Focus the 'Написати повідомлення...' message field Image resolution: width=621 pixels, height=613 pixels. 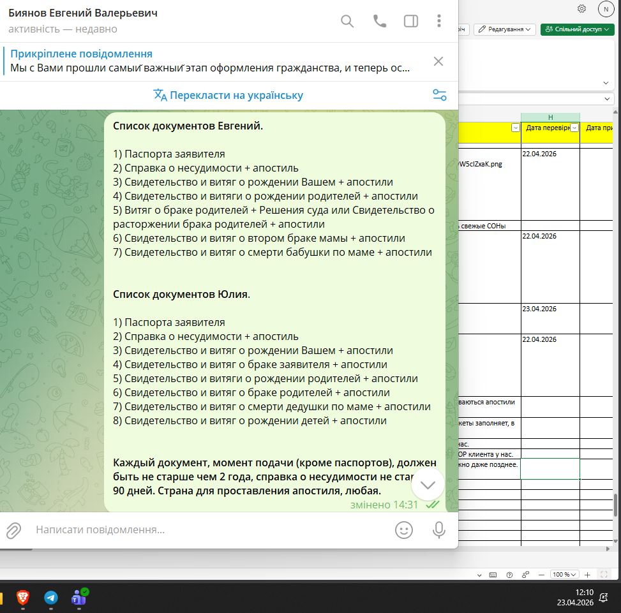tap(210, 530)
